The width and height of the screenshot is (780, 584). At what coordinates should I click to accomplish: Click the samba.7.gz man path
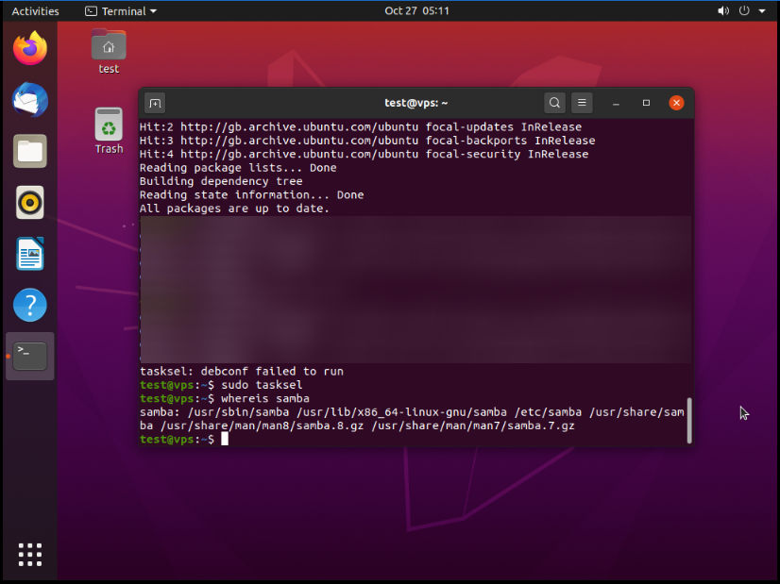[x=472, y=425]
